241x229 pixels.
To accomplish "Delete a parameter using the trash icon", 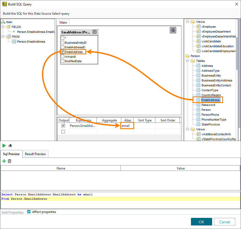I will 10,161.
